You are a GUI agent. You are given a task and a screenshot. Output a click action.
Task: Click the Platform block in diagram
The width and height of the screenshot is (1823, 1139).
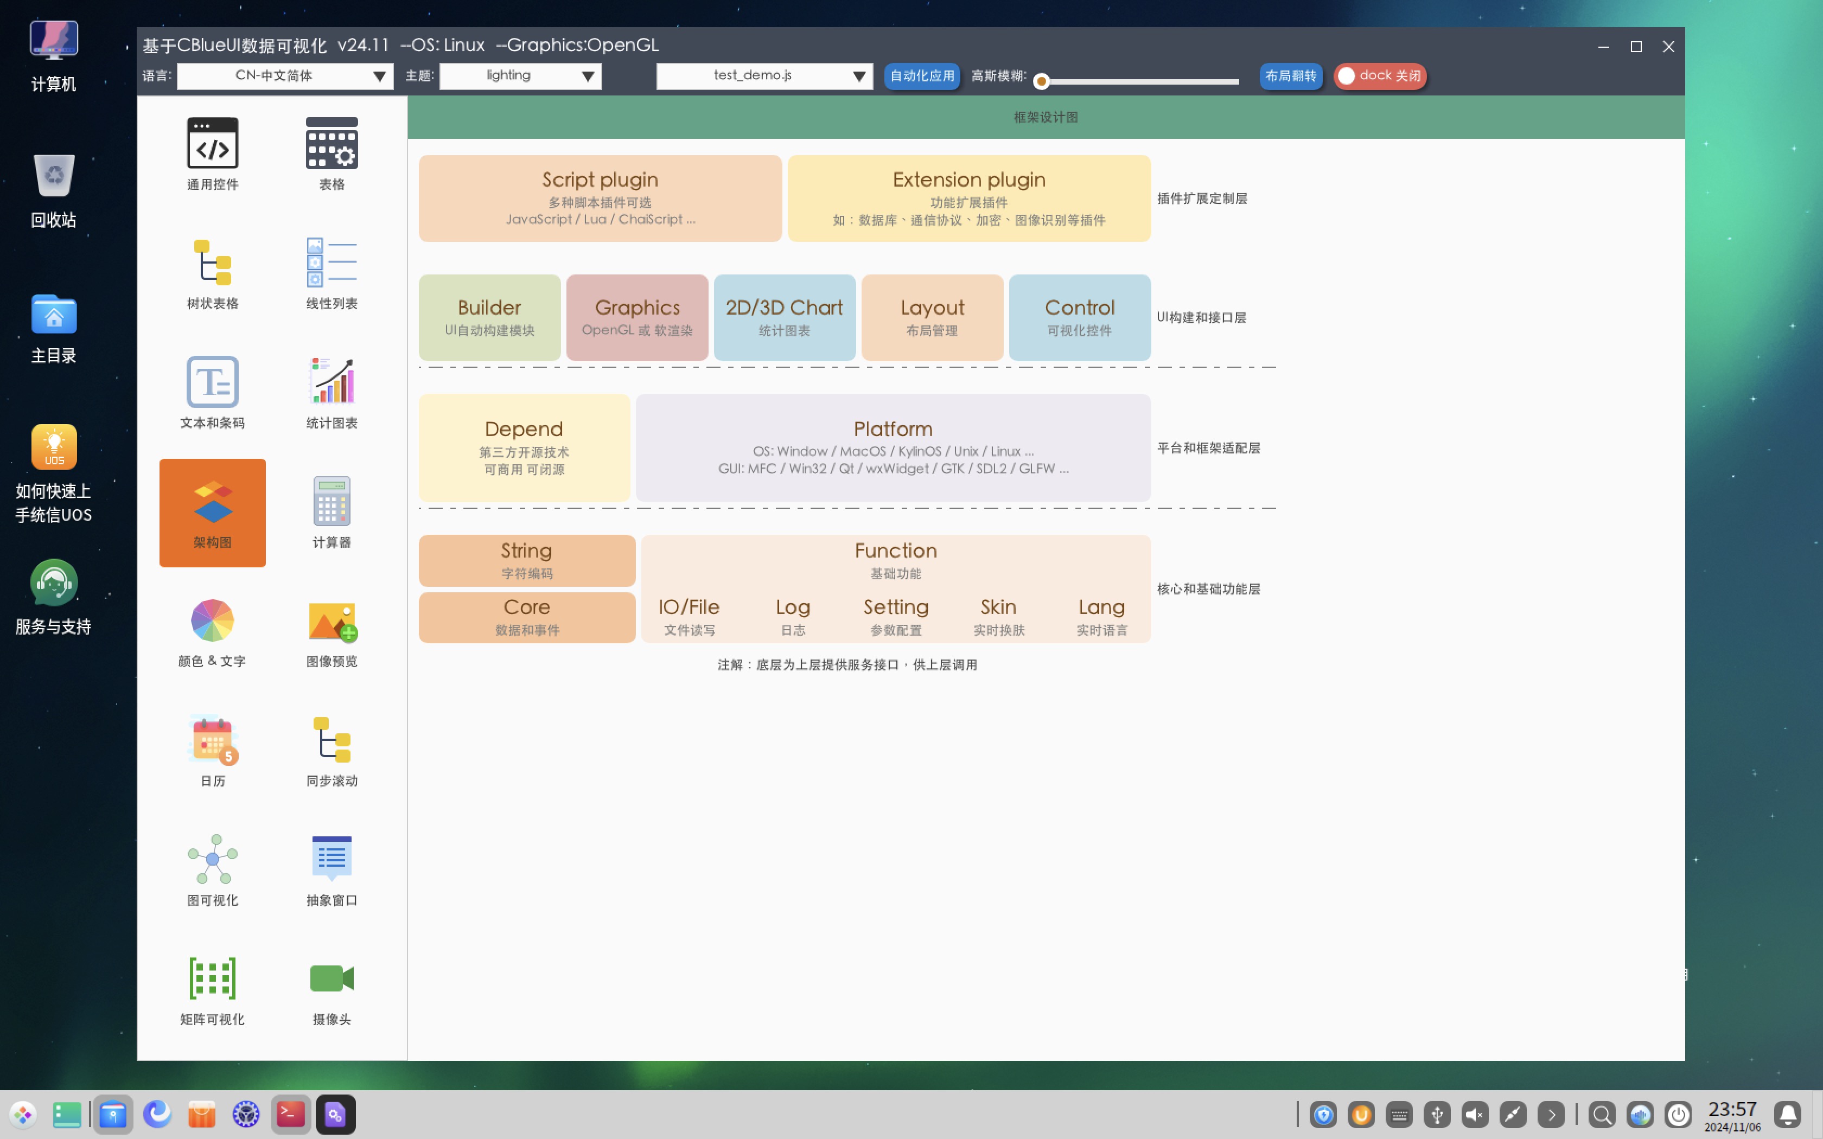tap(893, 447)
